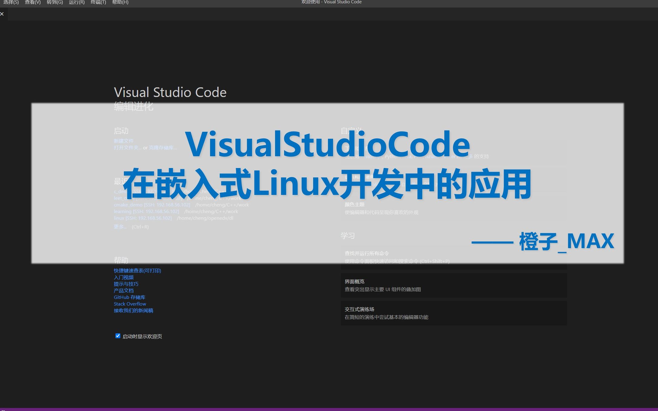658x411 pixels.
Task: Open the Stack Overflow link
Action: [x=130, y=304]
